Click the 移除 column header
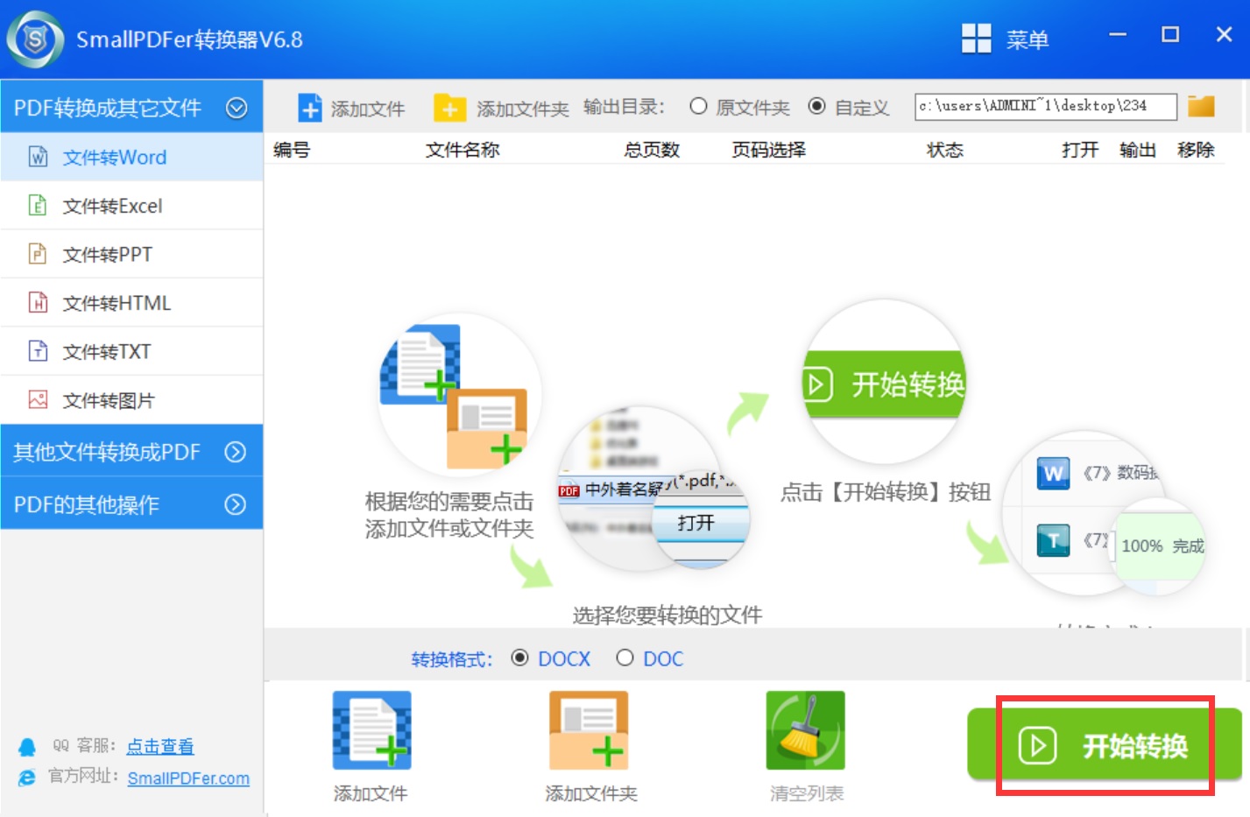This screenshot has width=1250, height=817. pyautogui.click(x=1196, y=150)
